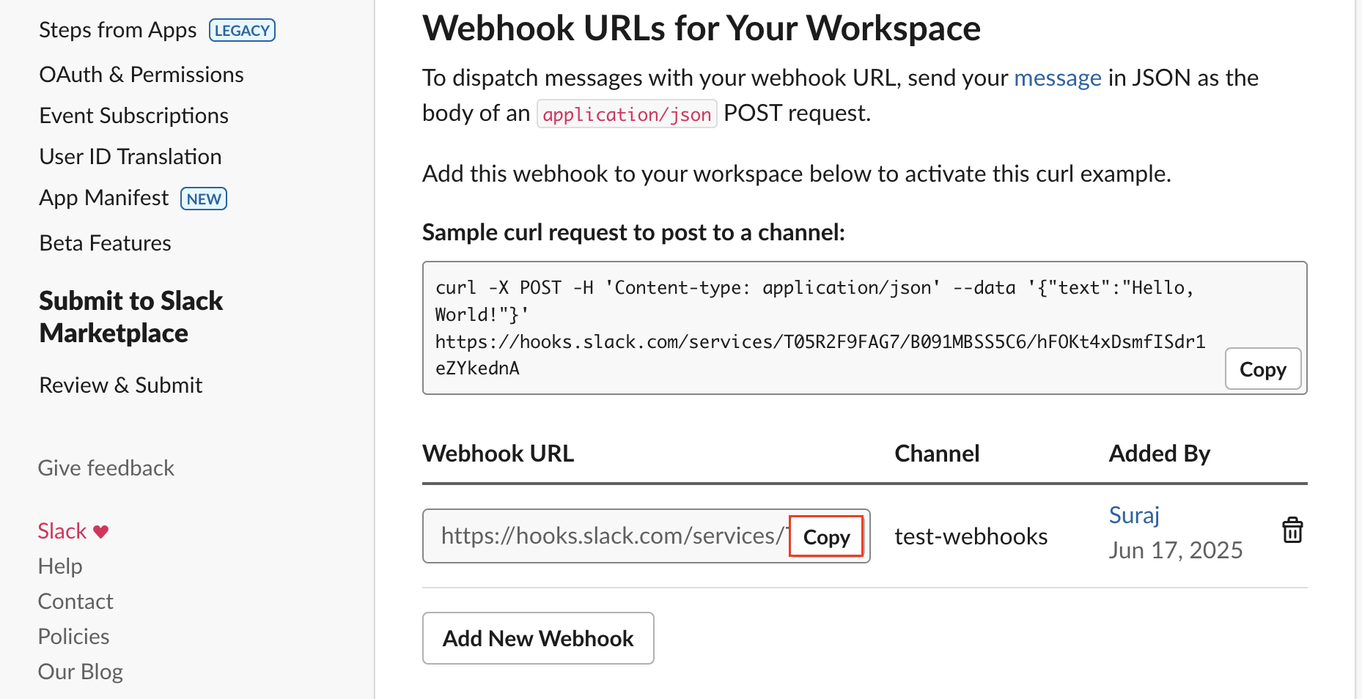Click the message hyperlink in the description
This screenshot has width=1362, height=699.
(1057, 77)
